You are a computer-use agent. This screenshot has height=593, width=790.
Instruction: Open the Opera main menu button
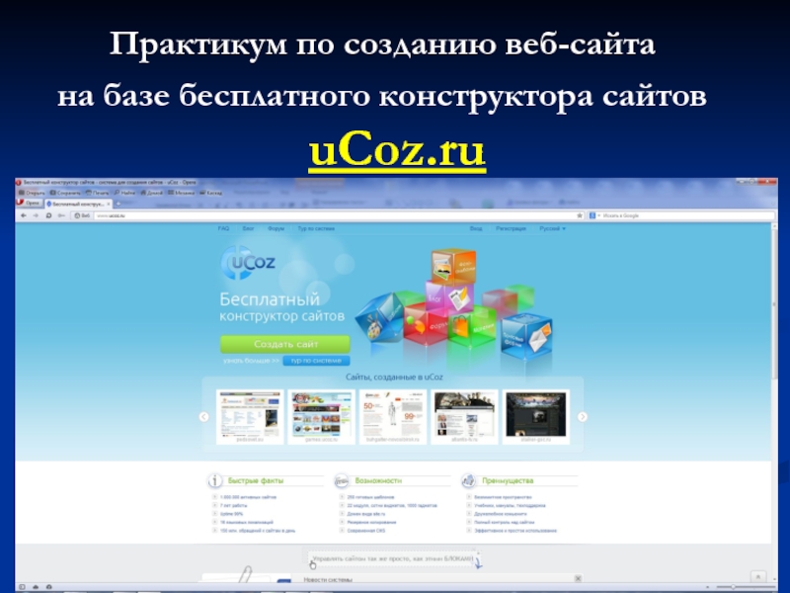(x=29, y=203)
